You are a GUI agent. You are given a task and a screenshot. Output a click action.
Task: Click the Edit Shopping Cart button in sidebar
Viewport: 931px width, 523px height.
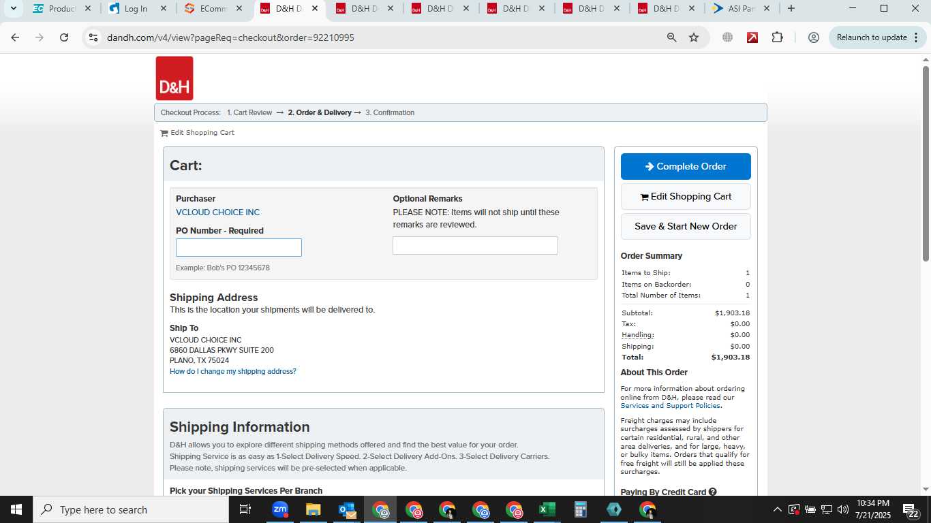click(x=686, y=196)
